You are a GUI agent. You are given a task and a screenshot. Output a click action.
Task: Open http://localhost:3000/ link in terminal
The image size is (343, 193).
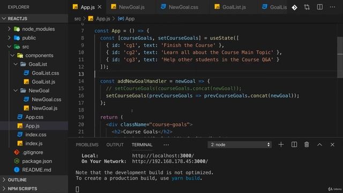[x=163, y=155]
